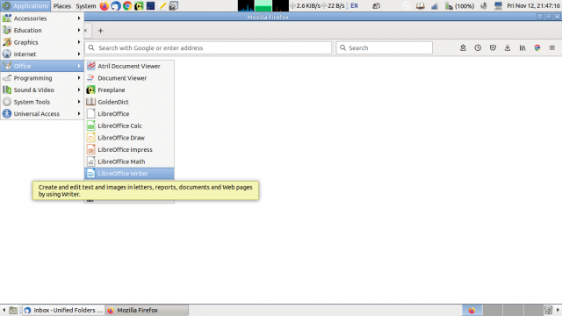
Task: Click the system monitor graph applet
Action: [263, 6]
